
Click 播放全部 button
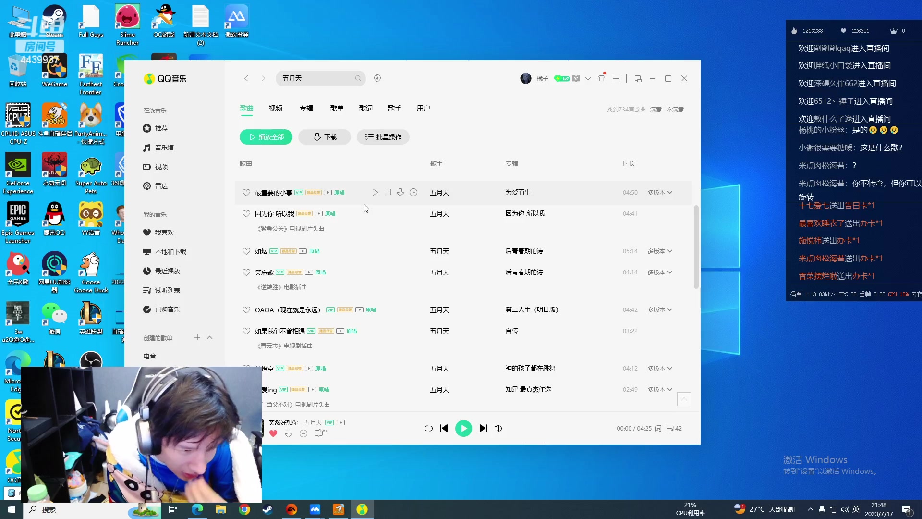coord(266,137)
